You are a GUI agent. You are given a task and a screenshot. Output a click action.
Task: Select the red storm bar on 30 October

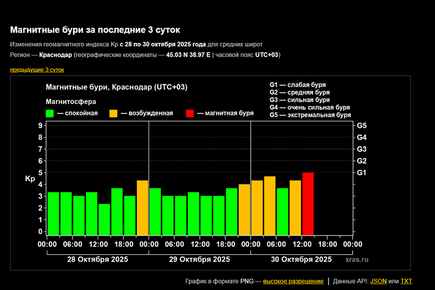[308, 204]
